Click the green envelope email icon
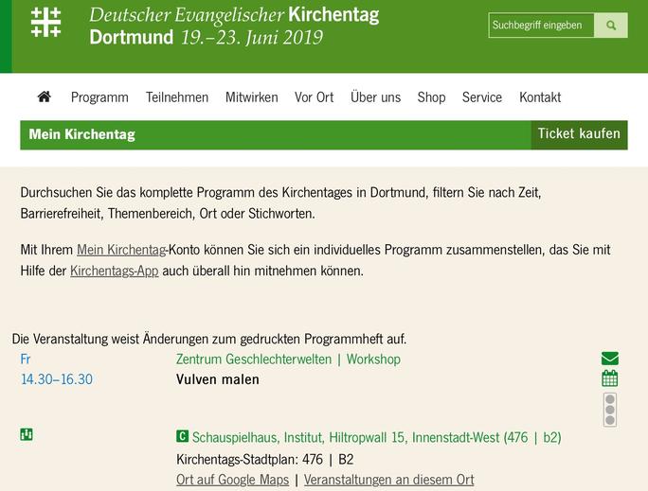Screen dimensions: 648x491 click(610, 359)
